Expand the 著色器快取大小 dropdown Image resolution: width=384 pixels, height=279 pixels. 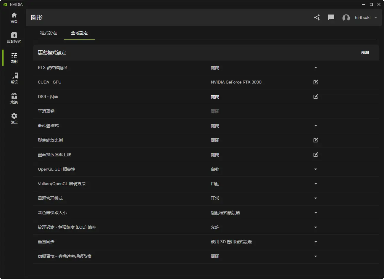(316, 213)
